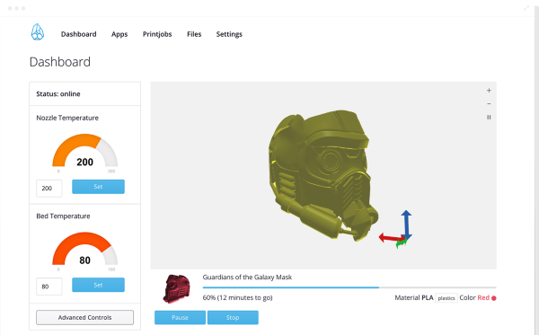Image resolution: width=539 pixels, height=335 pixels.
Task: Click the 'Nozzle Temperature' heading
Action: coord(67,118)
